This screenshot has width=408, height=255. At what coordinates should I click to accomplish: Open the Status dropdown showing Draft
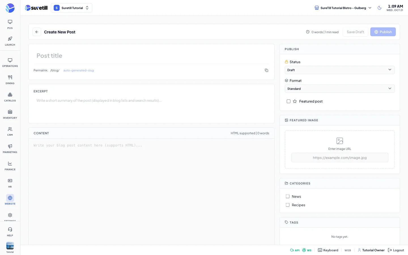(x=339, y=70)
